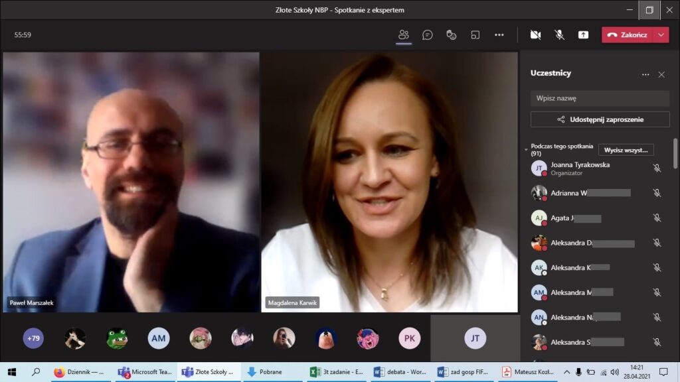Collapse the Podczas tego spotkania section
Viewport: 680px width, 382px height.
pyautogui.click(x=526, y=149)
